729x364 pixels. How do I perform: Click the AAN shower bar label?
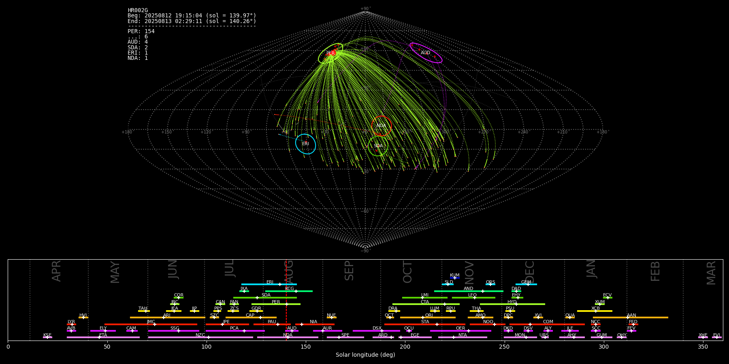[631, 315]
